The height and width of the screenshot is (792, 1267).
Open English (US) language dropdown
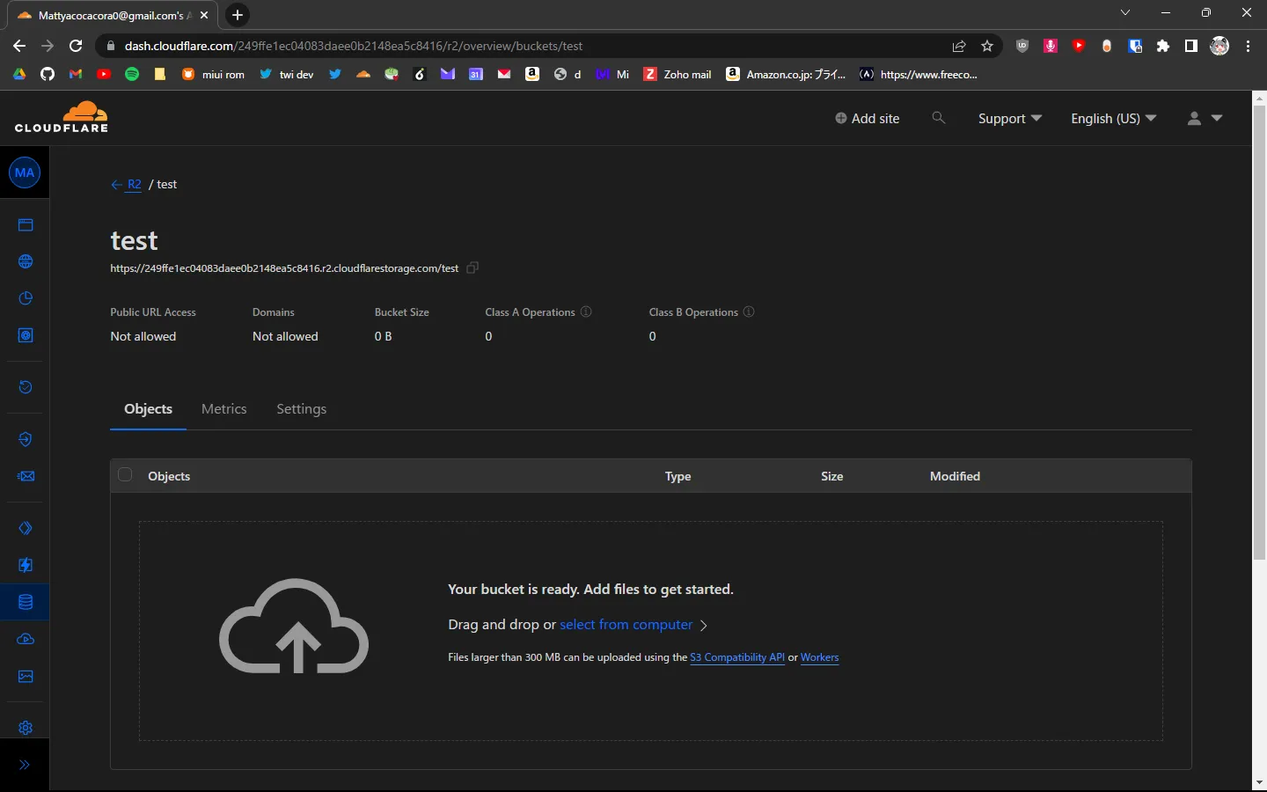[1114, 118]
